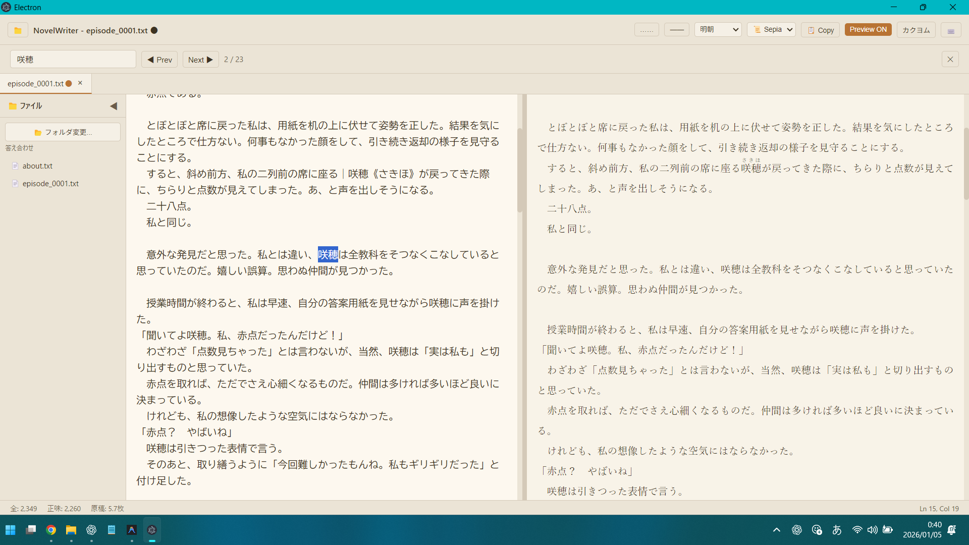Collapse the ファイル sidebar with the arrow
The width and height of the screenshot is (969, 545).
114,106
